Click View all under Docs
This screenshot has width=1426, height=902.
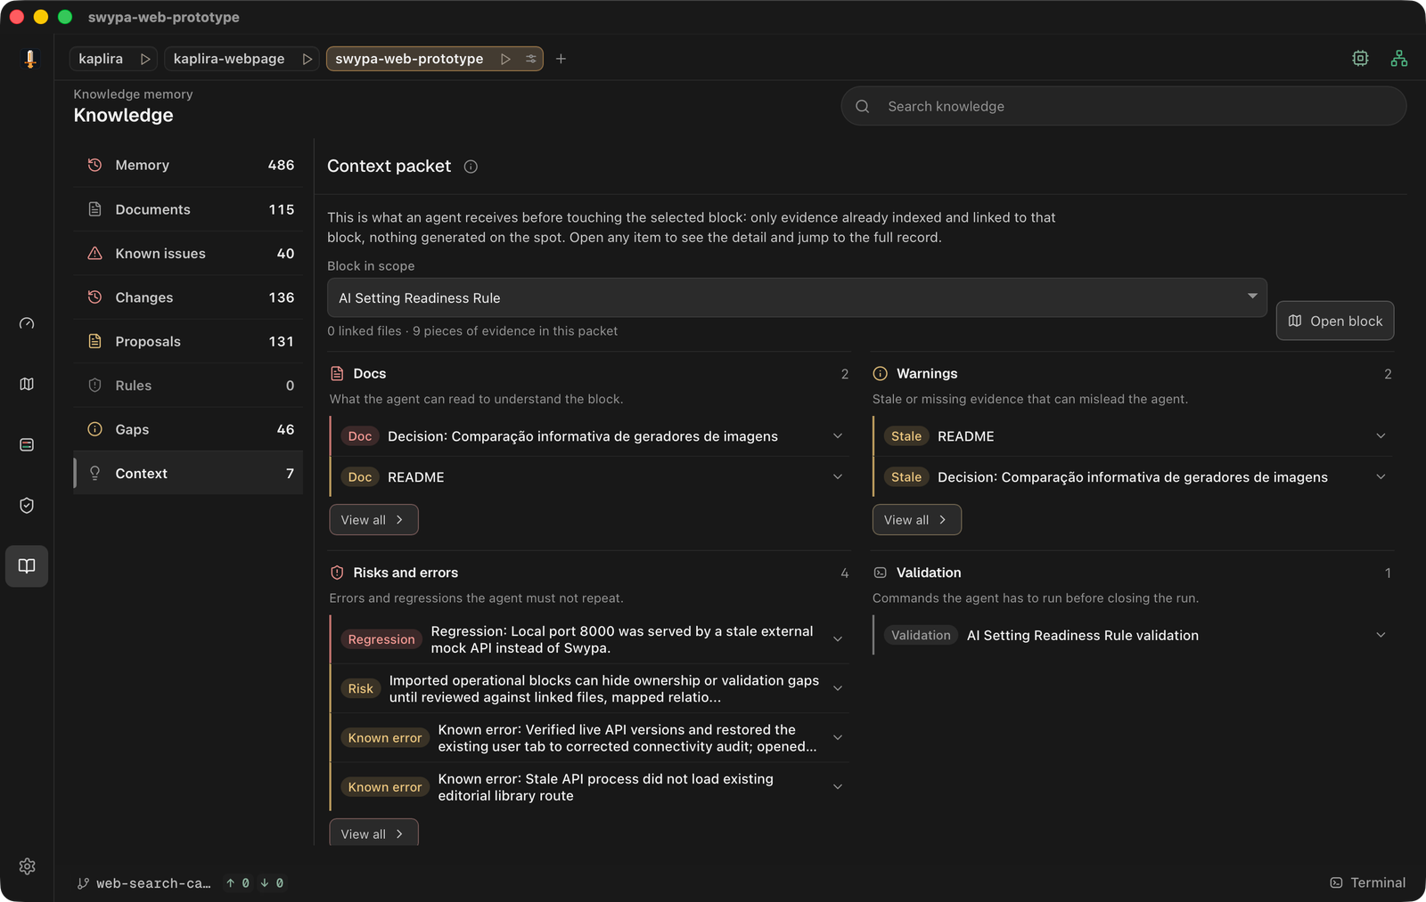373,520
